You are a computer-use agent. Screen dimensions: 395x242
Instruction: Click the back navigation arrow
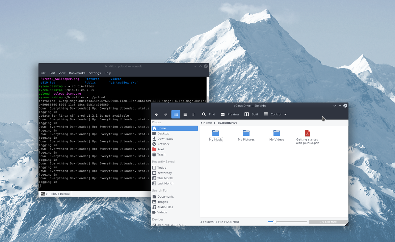157,114
